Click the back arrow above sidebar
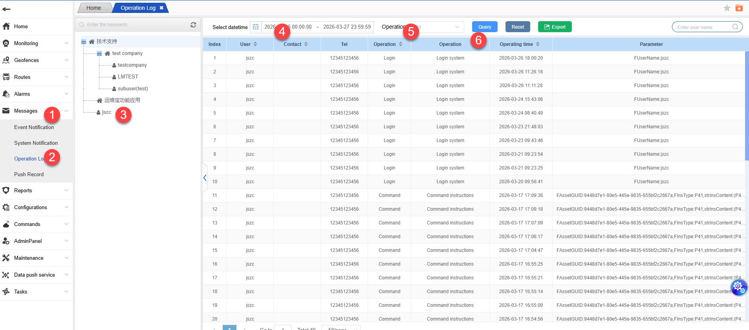This screenshot has width=749, height=330. (6, 9)
